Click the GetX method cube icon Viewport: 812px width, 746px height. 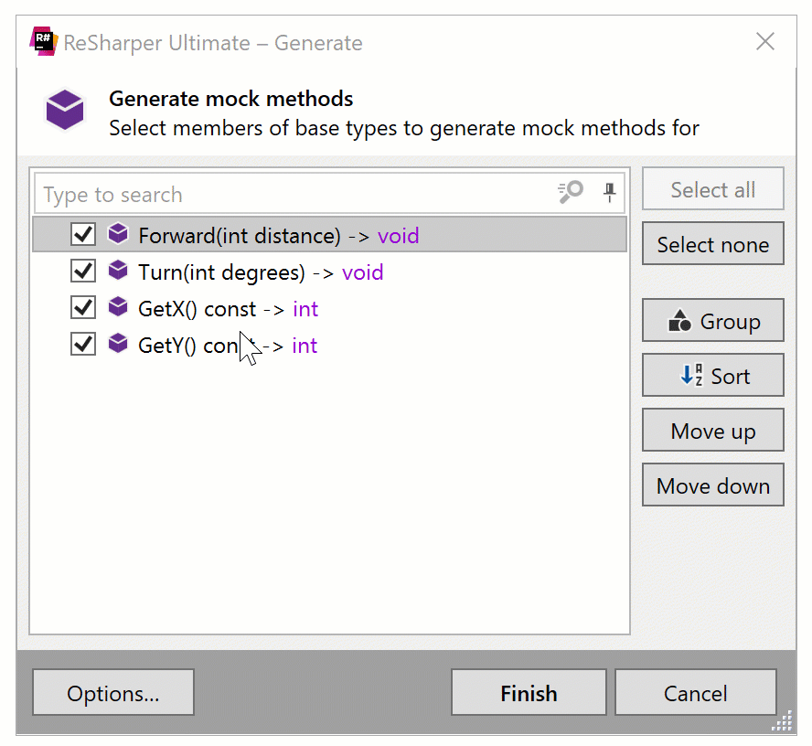118,308
